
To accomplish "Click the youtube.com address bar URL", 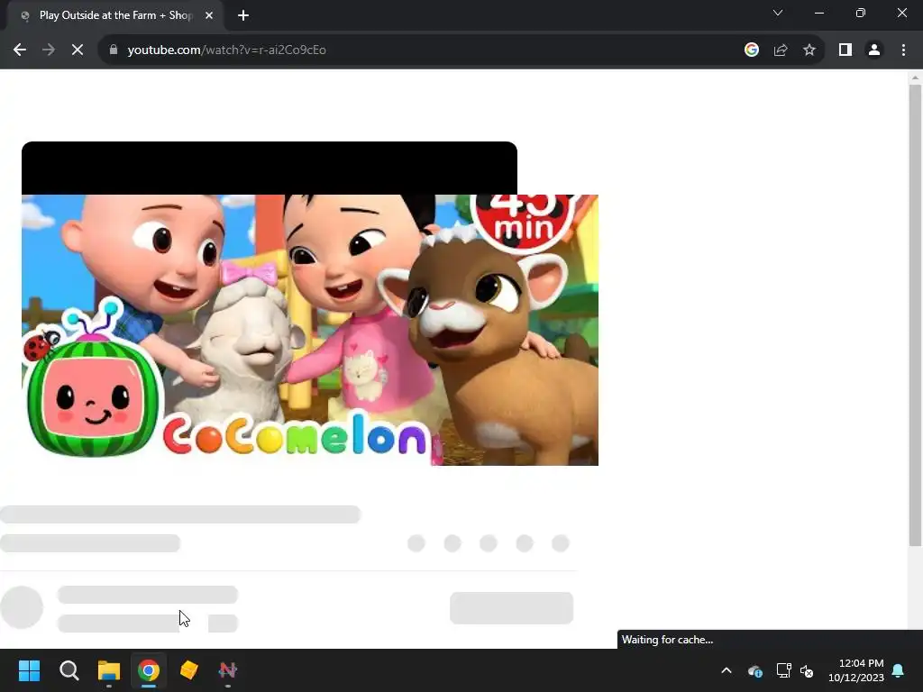I will pos(226,50).
